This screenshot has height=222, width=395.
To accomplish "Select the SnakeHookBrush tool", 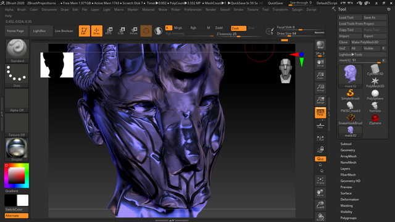I will [351, 119].
